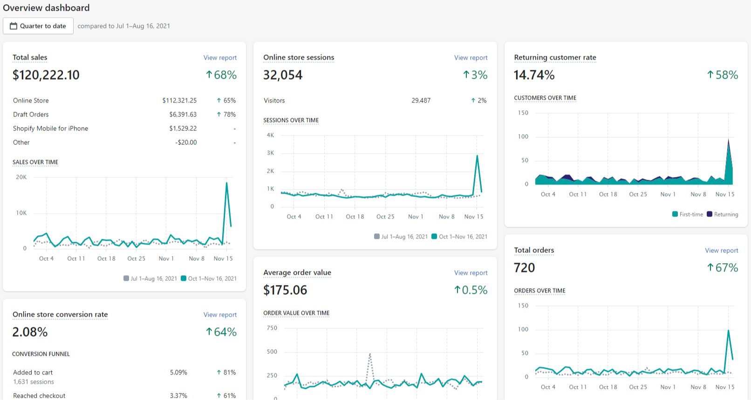This screenshot has height=400, width=751.
Task: Open the Quarter to date selector
Action: 38,26
